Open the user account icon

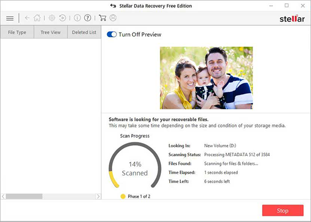point(113,17)
